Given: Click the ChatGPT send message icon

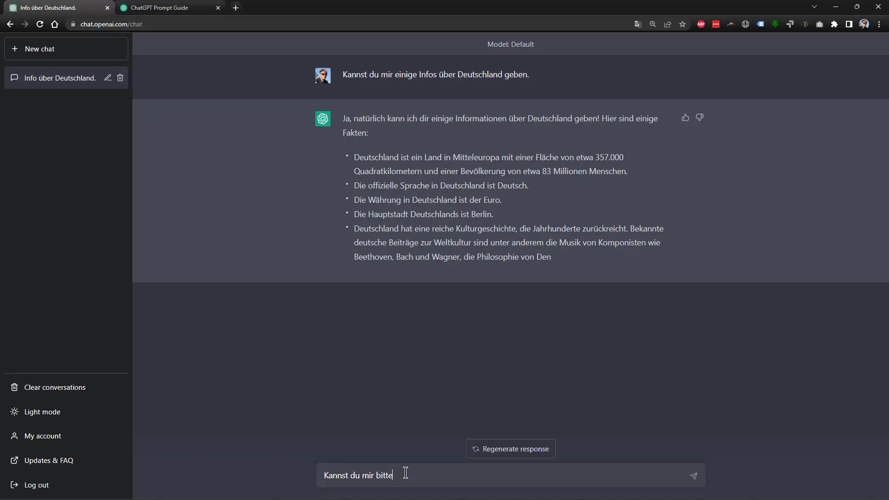Looking at the screenshot, I should click(x=694, y=475).
